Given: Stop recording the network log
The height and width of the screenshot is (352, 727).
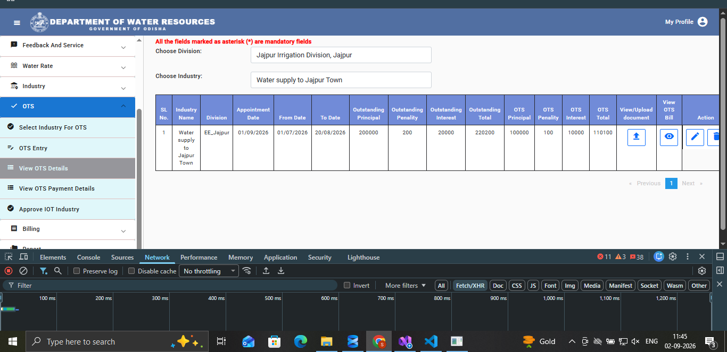Looking at the screenshot, I should (x=9, y=271).
